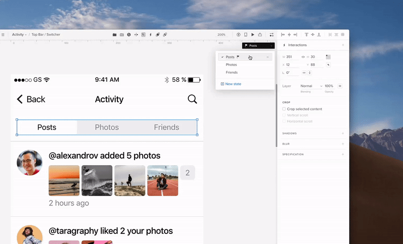Screen dimensions: 403x244
Task: Distribute selection horizontally
Action: (x=330, y=35)
